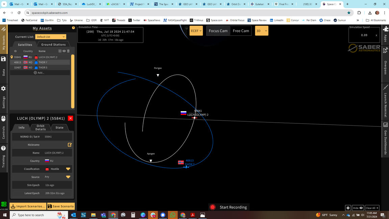Screen dimensions: 389x219
Task: Select the Orbit Details tab
Action: point(41,127)
